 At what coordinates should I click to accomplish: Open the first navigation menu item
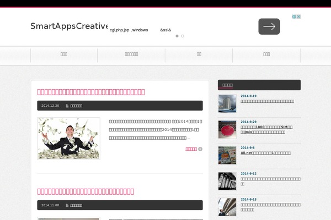64,54
